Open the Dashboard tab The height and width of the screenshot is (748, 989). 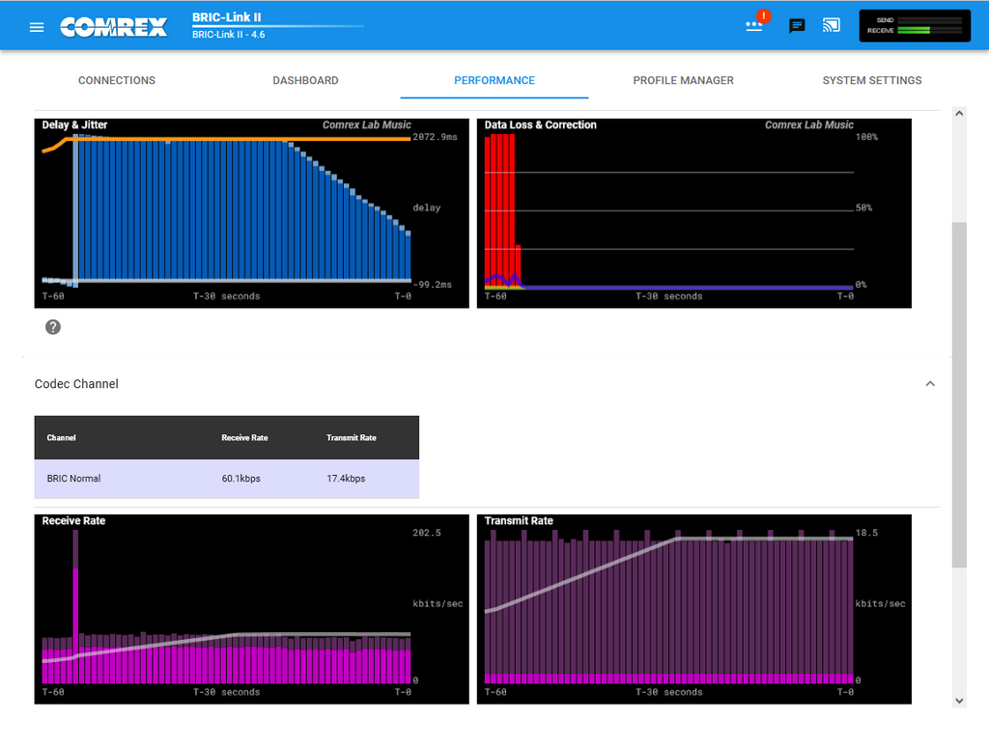tap(305, 81)
